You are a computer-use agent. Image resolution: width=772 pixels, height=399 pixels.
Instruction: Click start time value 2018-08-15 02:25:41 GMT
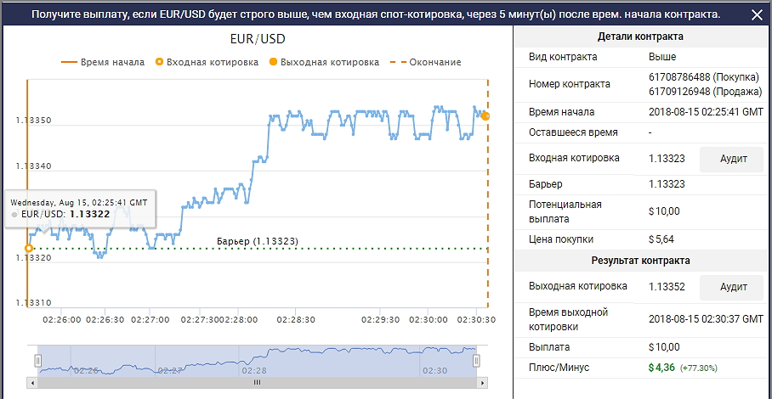point(706,112)
